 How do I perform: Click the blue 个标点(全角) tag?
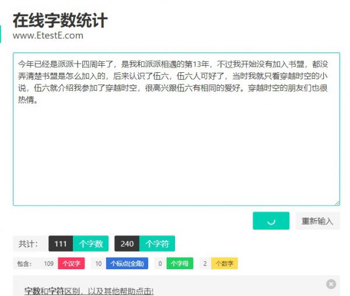(x=127, y=263)
